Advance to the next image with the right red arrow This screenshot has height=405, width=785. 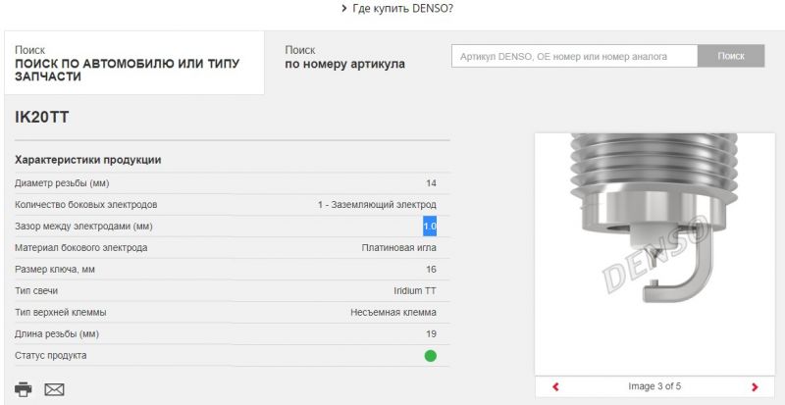tap(754, 387)
